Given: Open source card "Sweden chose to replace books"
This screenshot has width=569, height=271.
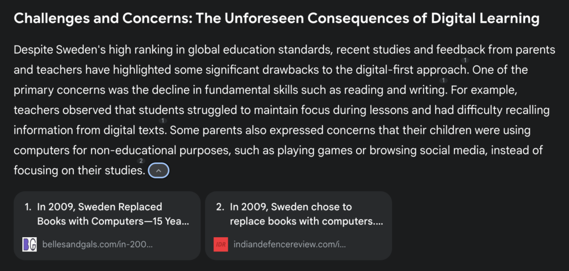Looking at the screenshot, I should pyautogui.click(x=298, y=225).
